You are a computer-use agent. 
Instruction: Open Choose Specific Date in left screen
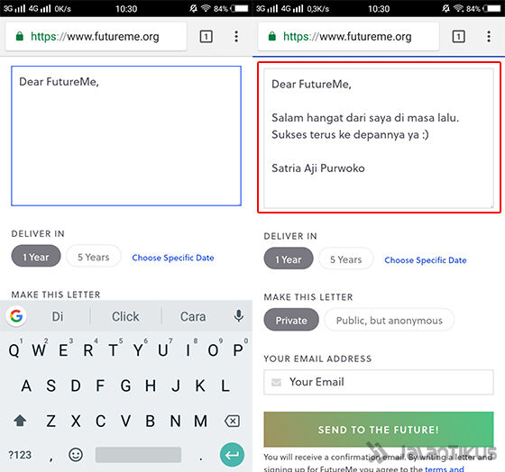pyautogui.click(x=173, y=258)
